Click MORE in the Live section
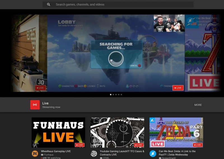 pos(198,105)
